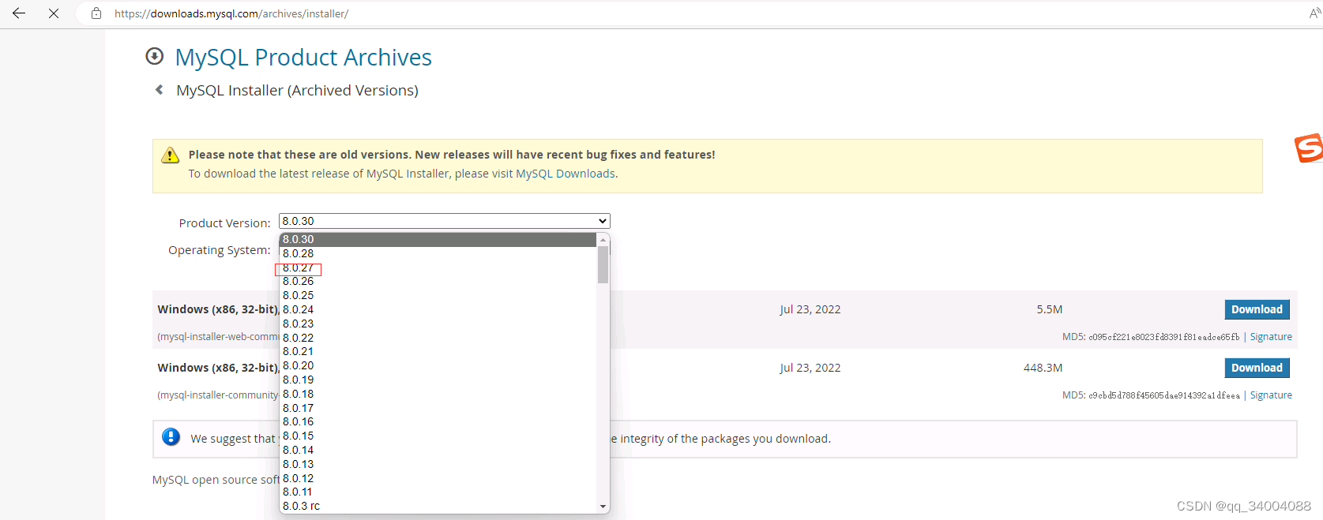This screenshot has width=1323, height=520.
Task: Open Signature link for the 5.5M file
Action: 1271,337
